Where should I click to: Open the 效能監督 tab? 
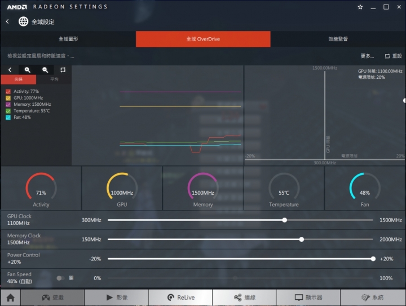pyautogui.click(x=338, y=39)
